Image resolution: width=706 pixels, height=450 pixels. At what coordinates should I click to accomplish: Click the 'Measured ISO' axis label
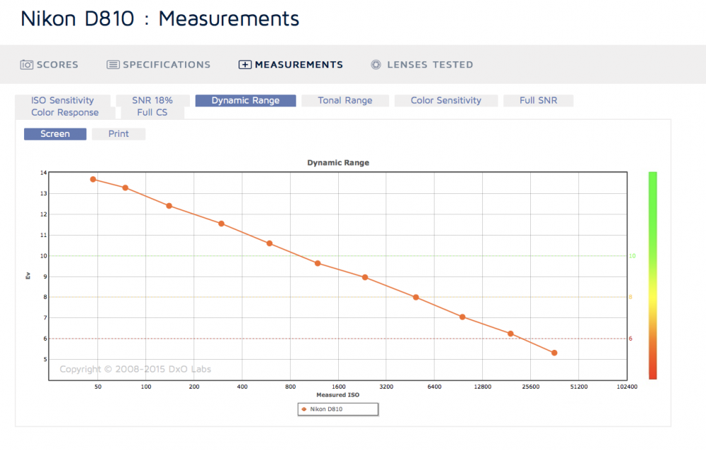337,395
